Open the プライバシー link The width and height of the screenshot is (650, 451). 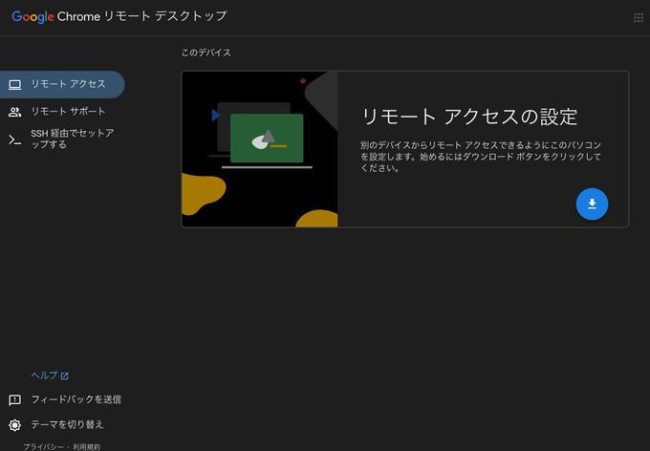(x=43, y=447)
